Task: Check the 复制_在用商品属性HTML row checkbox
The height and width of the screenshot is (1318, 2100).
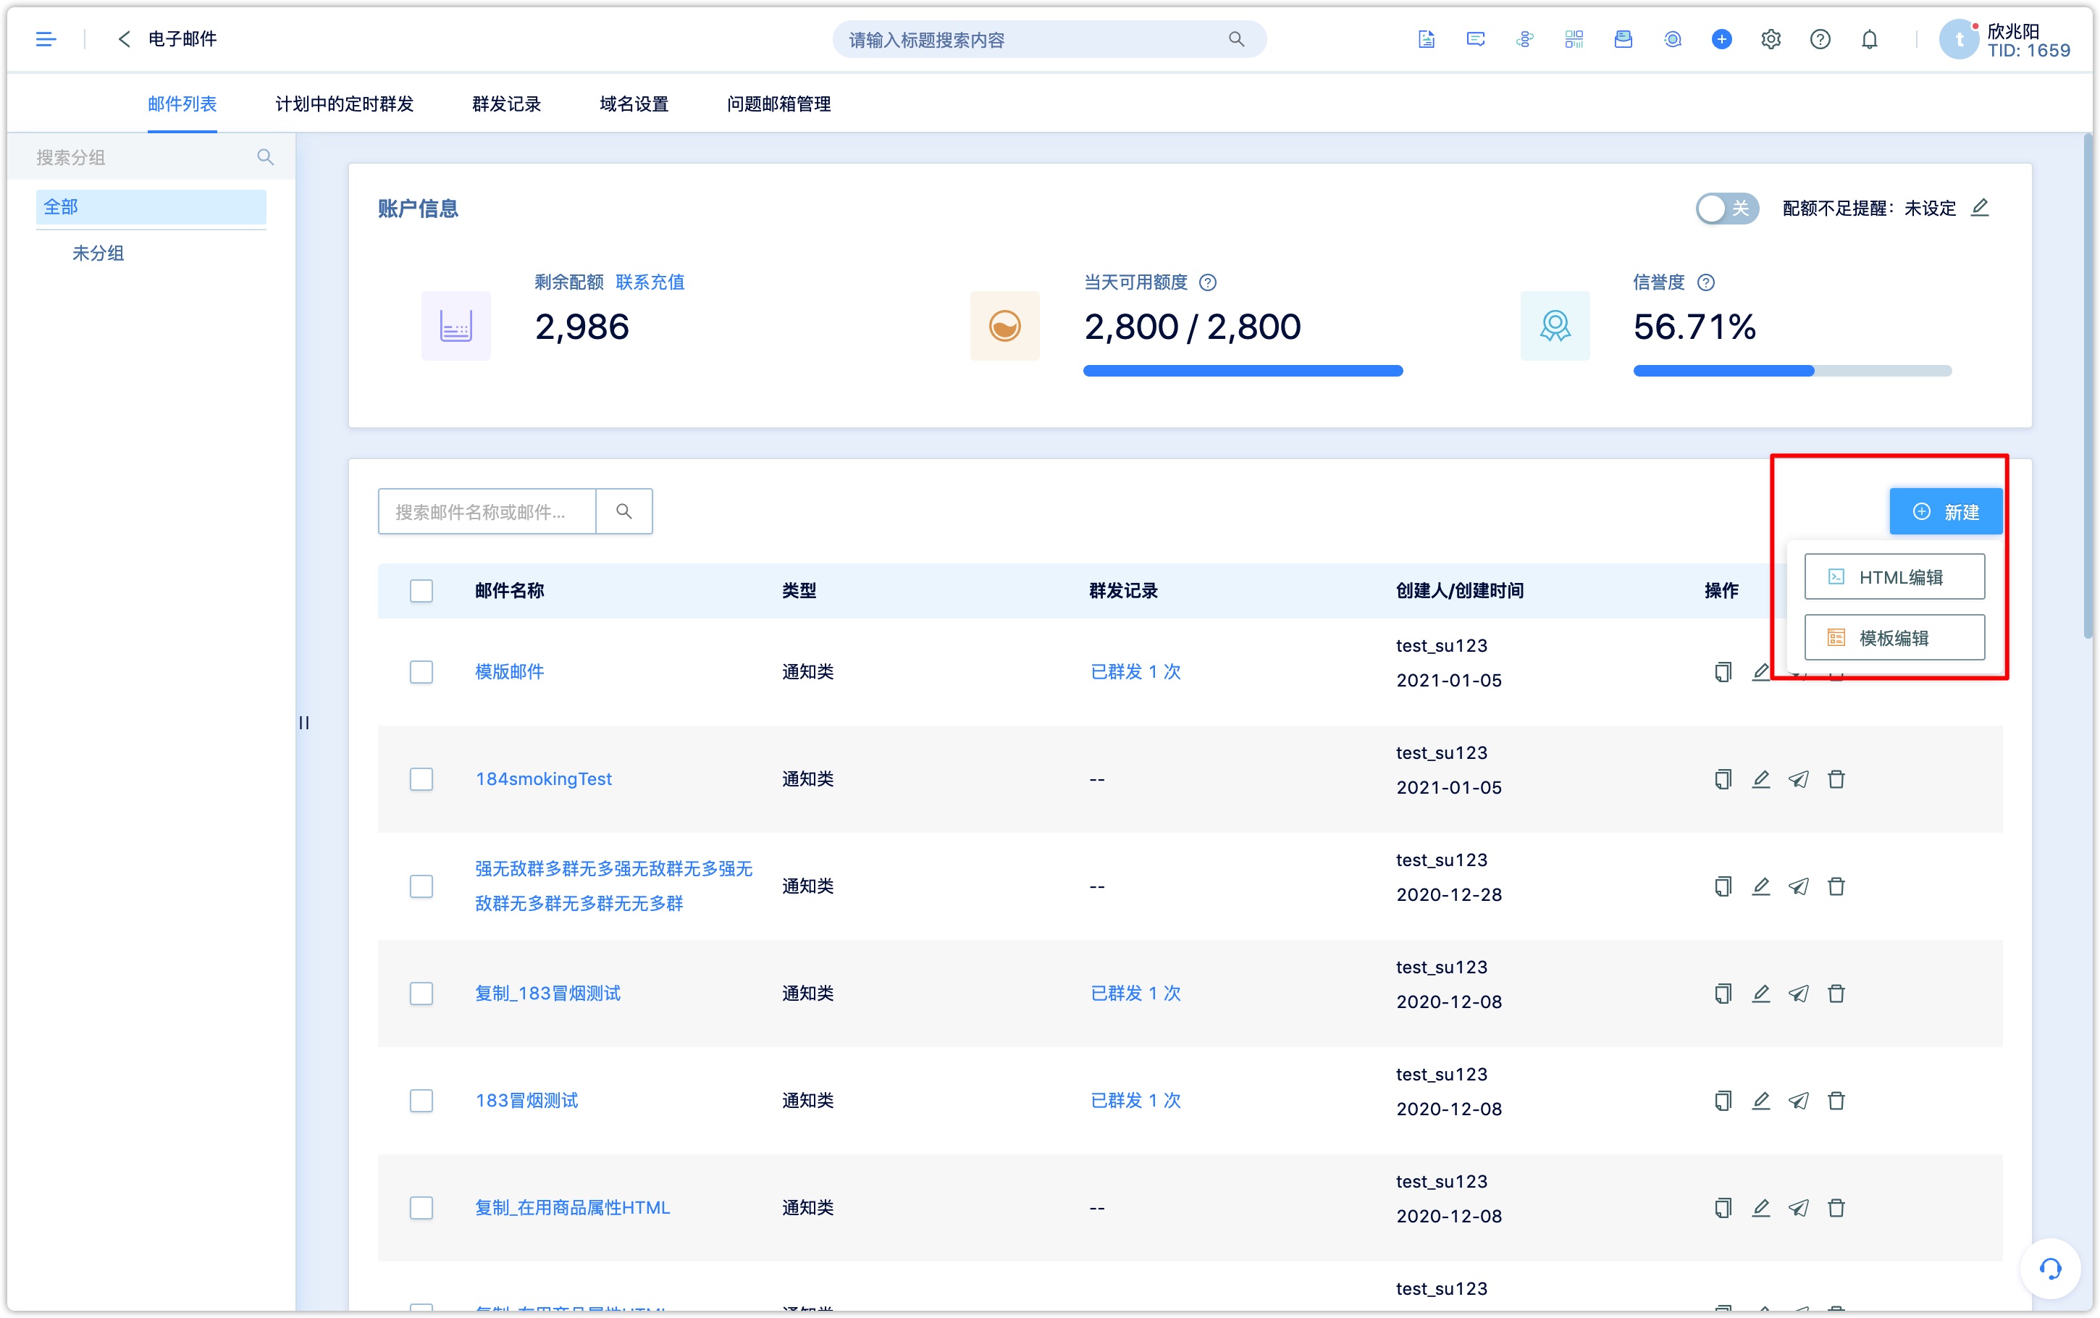Action: [421, 1208]
